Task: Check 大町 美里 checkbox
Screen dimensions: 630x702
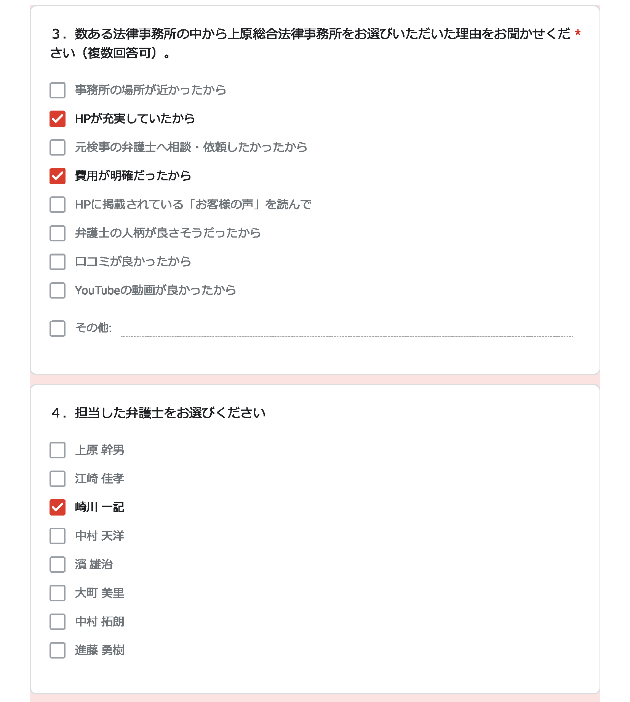Action: pos(58,593)
